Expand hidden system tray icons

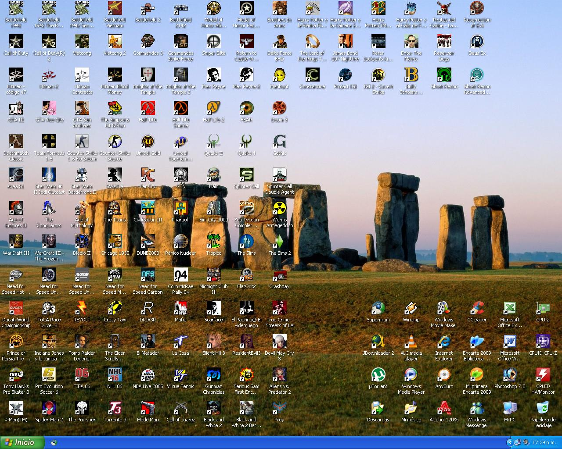coord(510,442)
